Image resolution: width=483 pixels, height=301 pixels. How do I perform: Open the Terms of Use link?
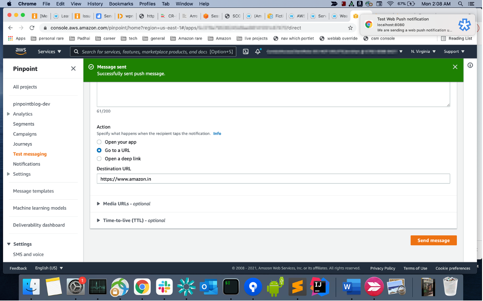point(415,268)
